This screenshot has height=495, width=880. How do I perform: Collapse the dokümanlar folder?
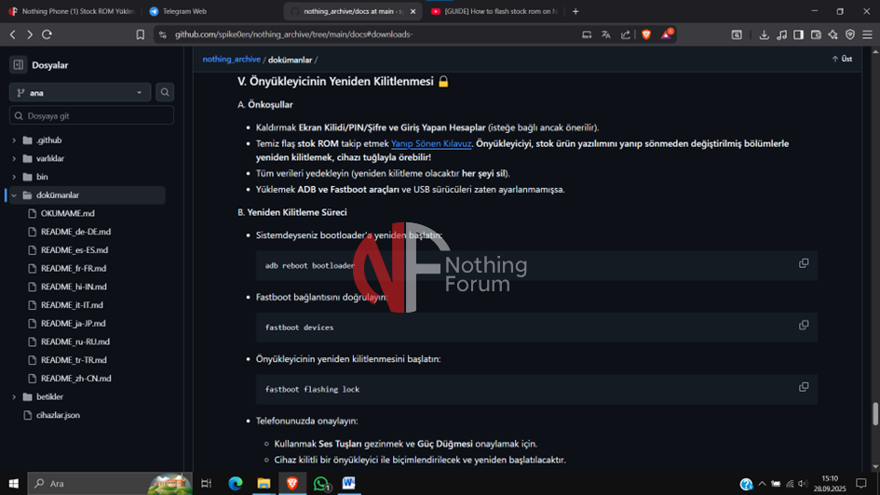click(x=14, y=195)
